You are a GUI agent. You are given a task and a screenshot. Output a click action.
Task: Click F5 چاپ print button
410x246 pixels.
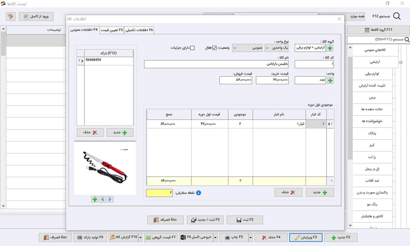coord(234,237)
